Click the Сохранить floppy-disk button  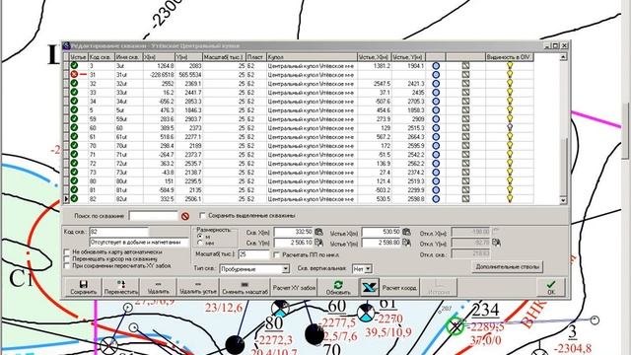pos(83,287)
